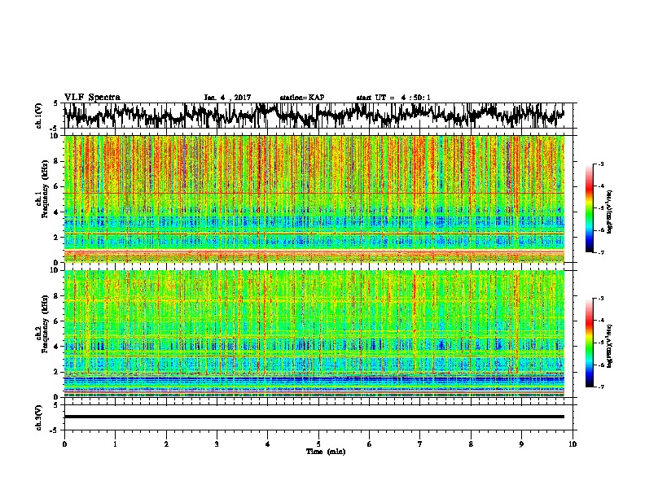Image resolution: width=645 pixels, height=498 pixels.
Task: Click the 'ch.3(V)' axis label
Action: [38, 417]
